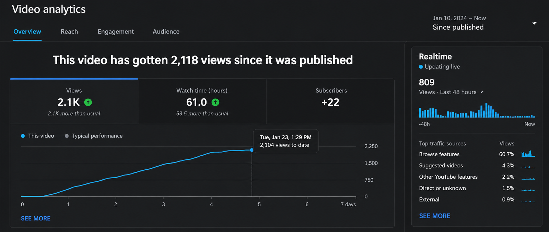
Task: Click the 809 realtime views count
Action: pos(427,82)
